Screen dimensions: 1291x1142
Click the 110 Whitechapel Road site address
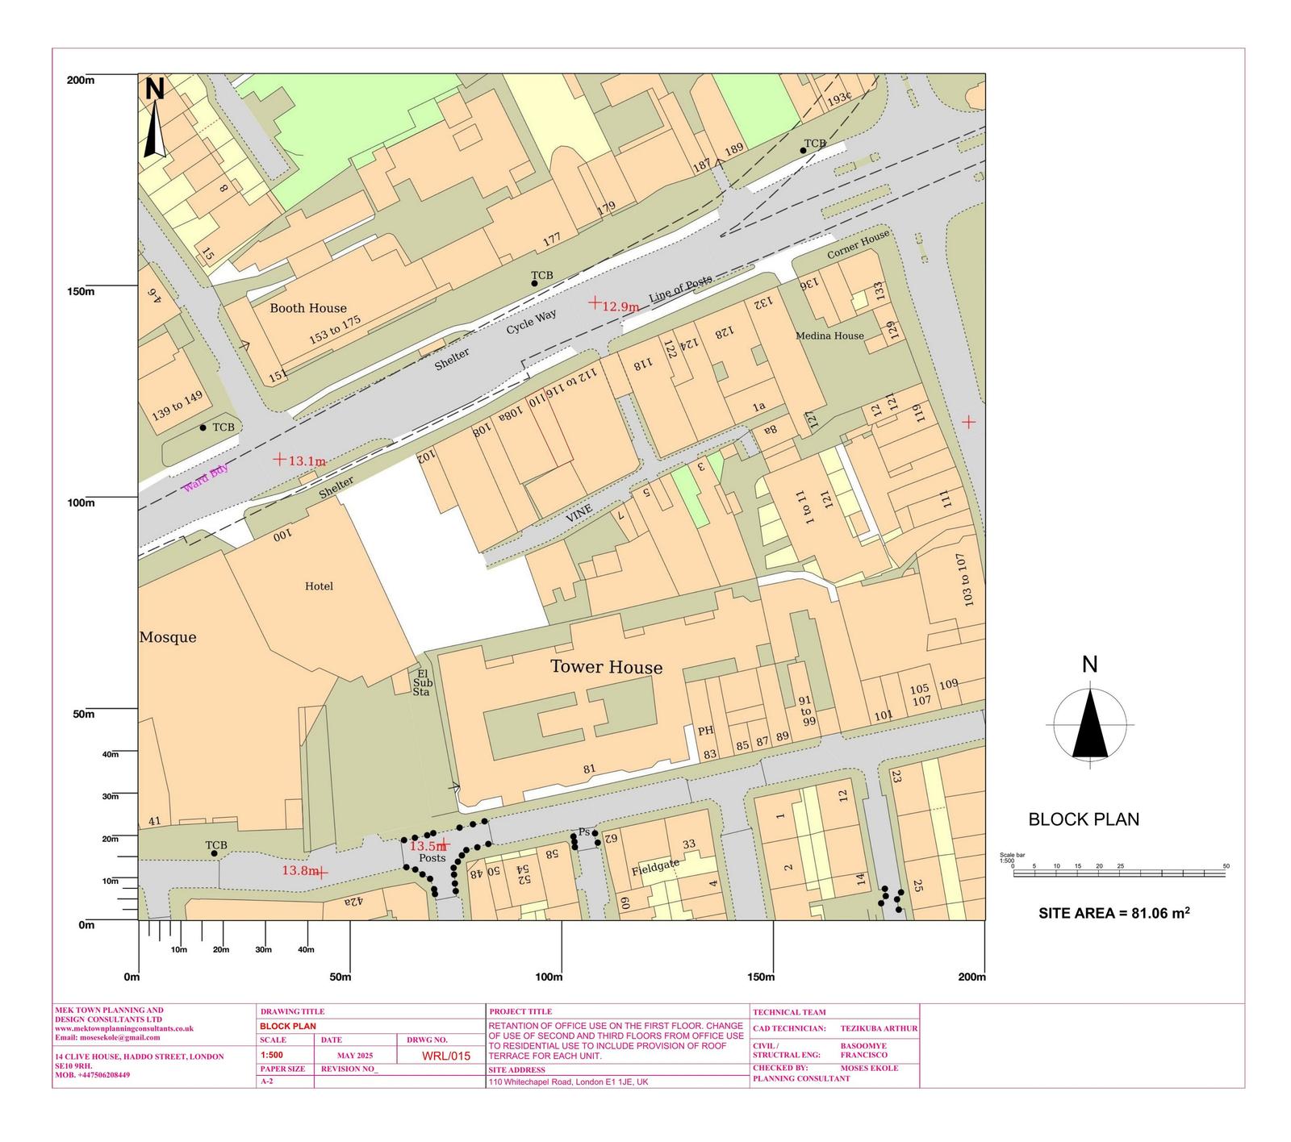coord(568,1082)
